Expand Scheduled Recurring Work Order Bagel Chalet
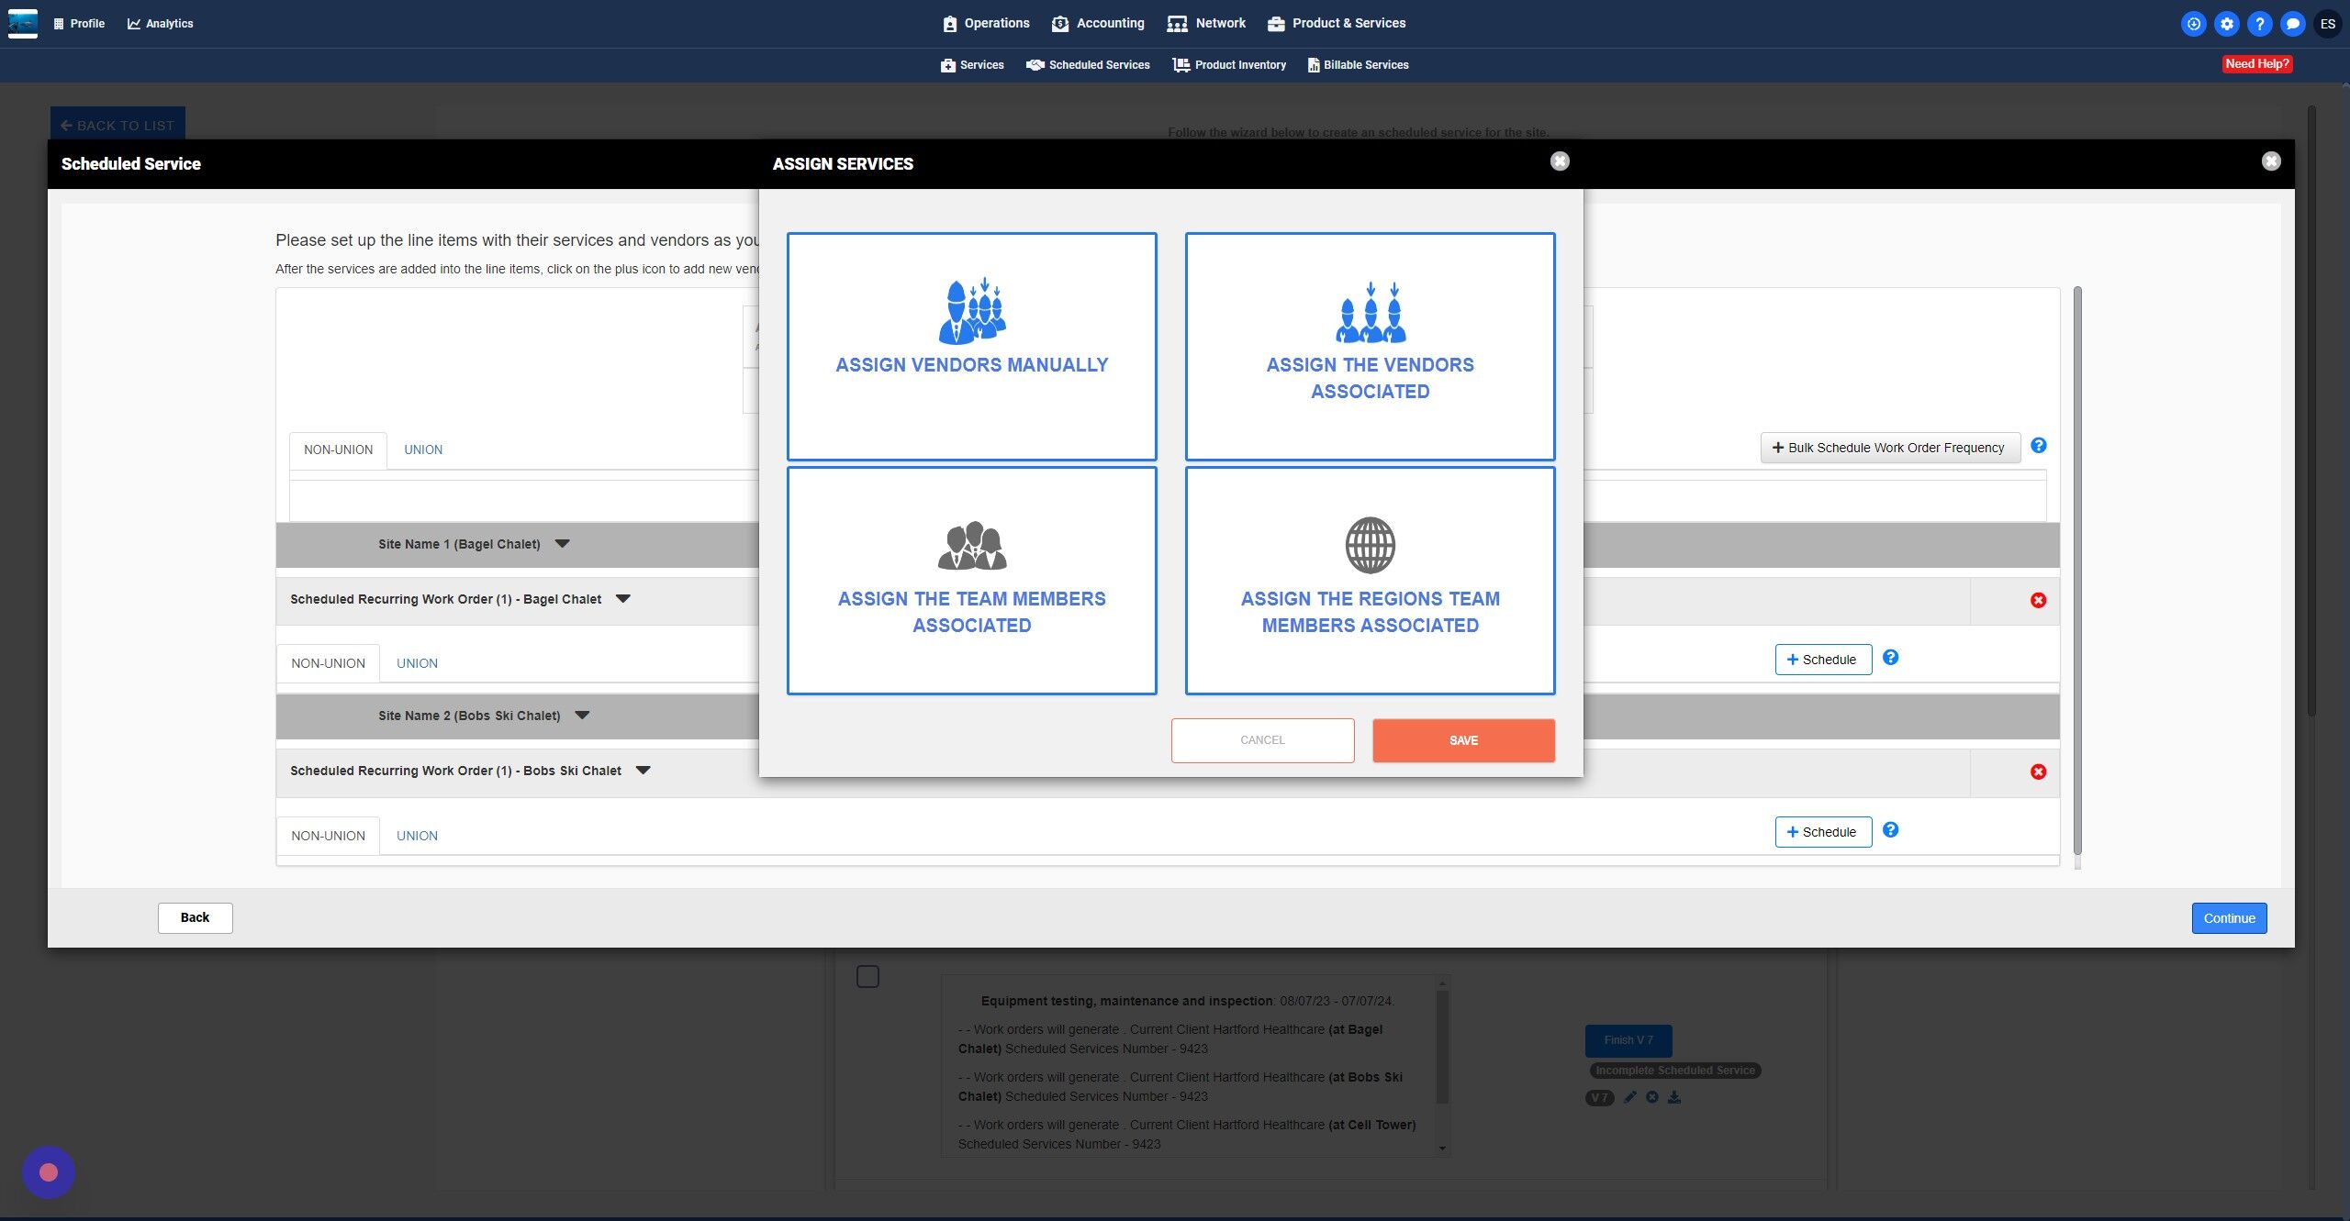 (x=623, y=599)
